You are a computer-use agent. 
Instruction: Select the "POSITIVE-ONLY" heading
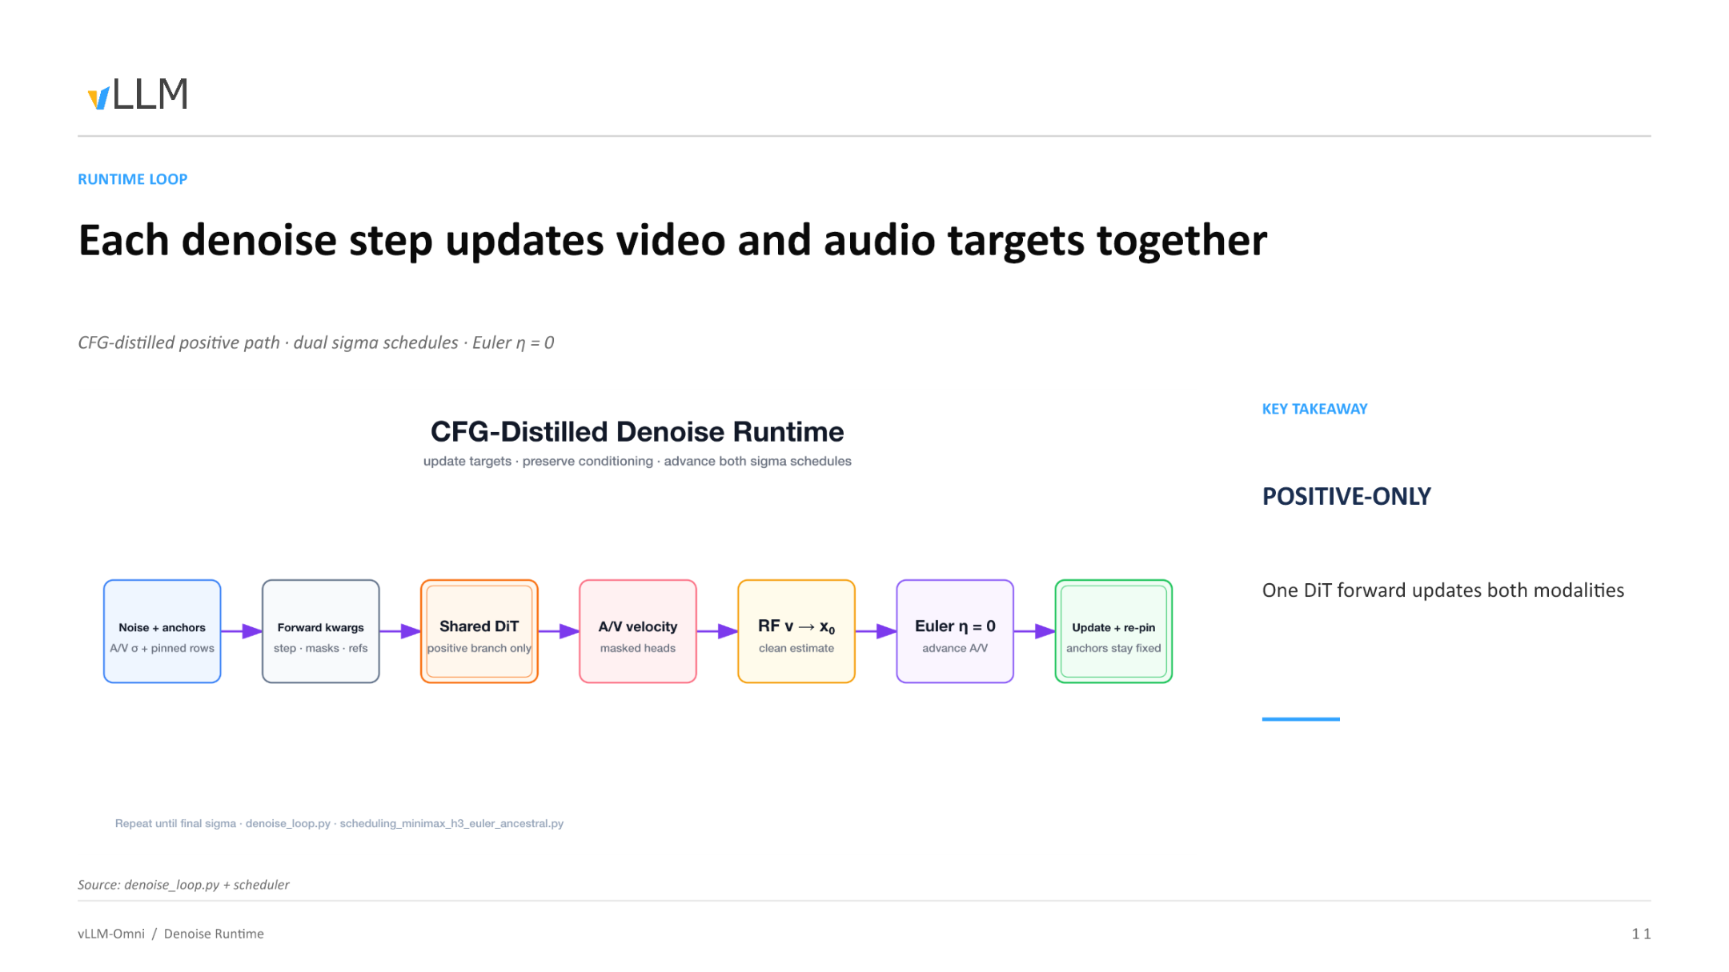tap(1346, 496)
